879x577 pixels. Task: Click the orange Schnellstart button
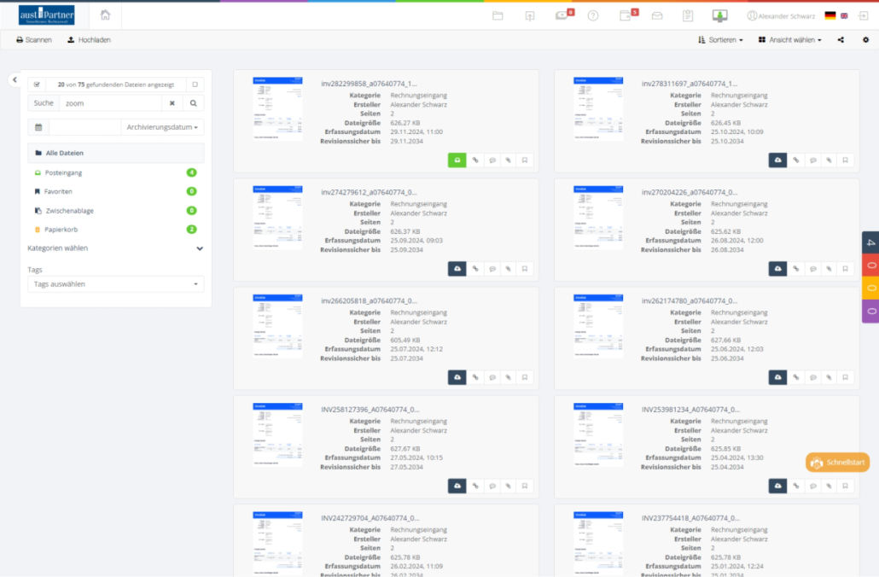pyautogui.click(x=837, y=463)
